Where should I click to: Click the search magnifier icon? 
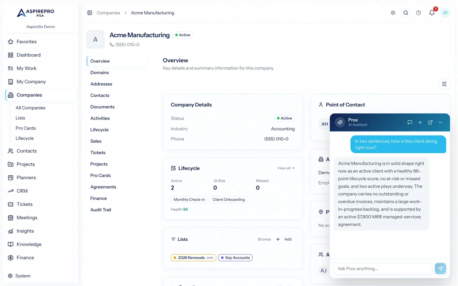click(x=406, y=13)
